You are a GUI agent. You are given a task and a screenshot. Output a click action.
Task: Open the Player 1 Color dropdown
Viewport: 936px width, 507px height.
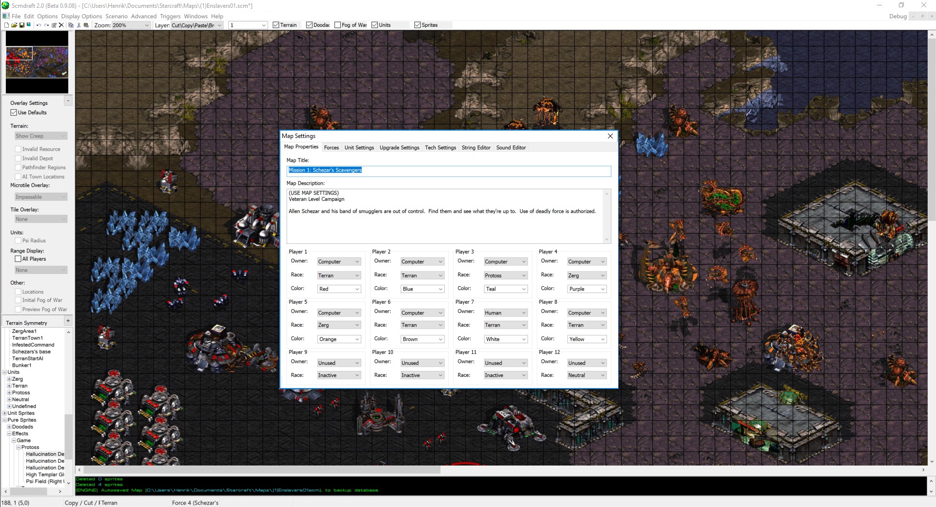339,289
